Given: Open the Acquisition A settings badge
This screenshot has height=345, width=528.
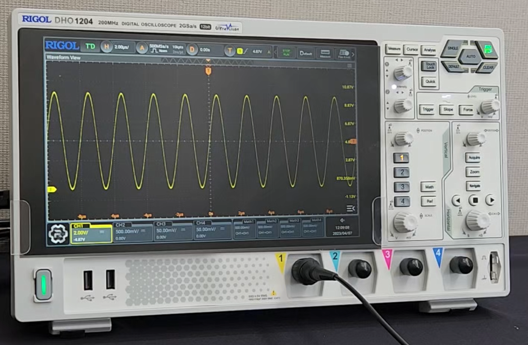Looking at the screenshot, I should (142, 48).
